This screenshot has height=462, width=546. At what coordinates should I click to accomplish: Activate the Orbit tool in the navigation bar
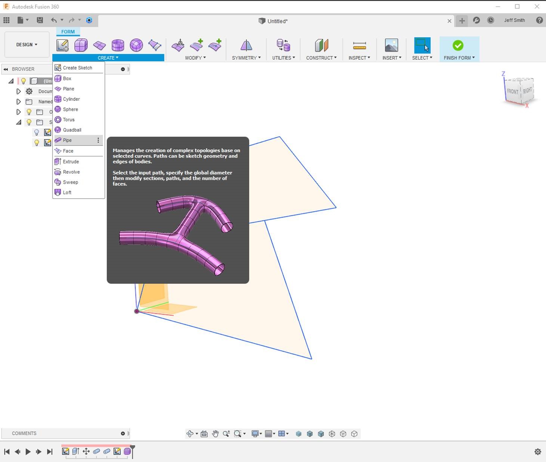coord(191,434)
